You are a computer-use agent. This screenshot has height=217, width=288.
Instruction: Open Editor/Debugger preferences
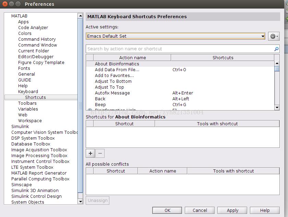pyautogui.click(x=36, y=57)
